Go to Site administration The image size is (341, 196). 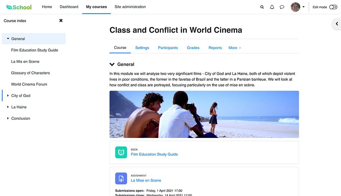(130, 7)
